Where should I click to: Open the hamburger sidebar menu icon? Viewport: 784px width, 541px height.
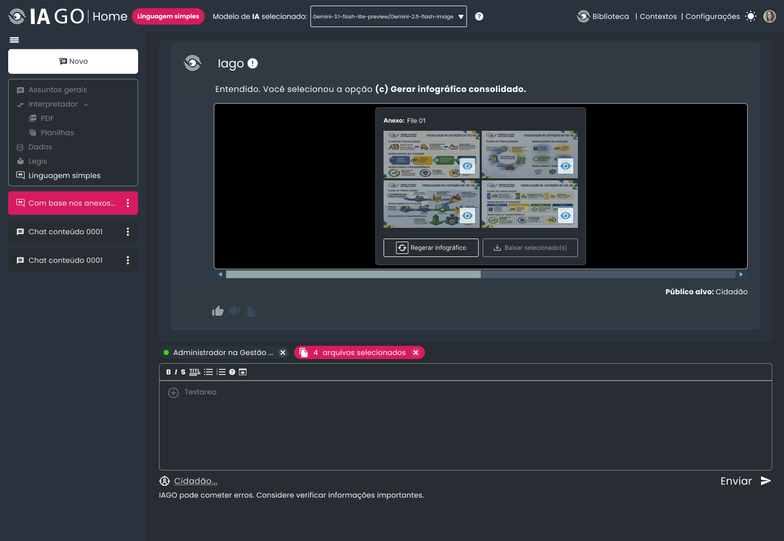(x=14, y=40)
